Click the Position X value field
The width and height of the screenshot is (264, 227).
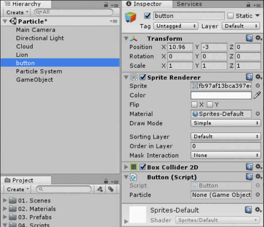(180, 47)
